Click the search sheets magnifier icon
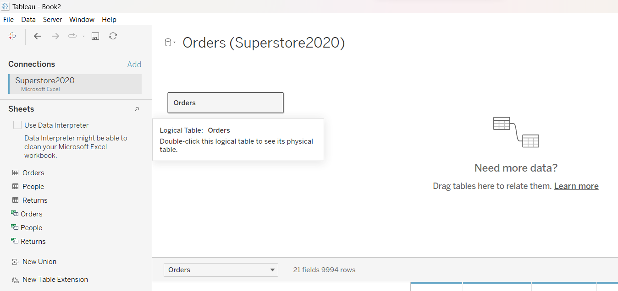The image size is (618, 291). tap(137, 109)
